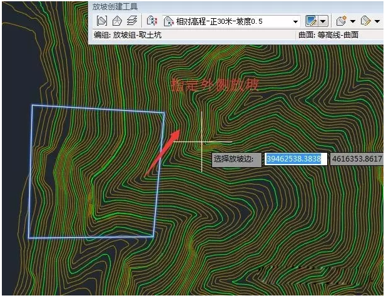Click the 4616353.8617 coordinate field
The width and height of the screenshot is (386, 298).
click(357, 159)
